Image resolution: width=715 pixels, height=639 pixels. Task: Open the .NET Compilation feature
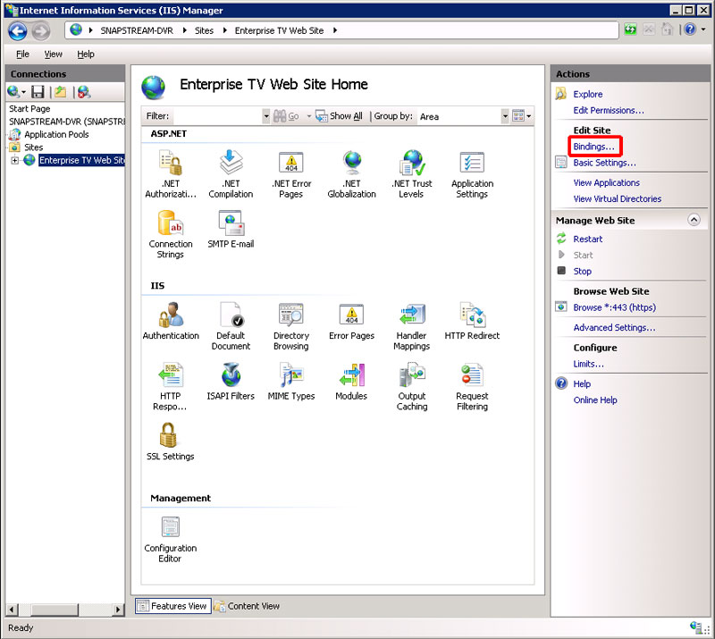[231, 173]
